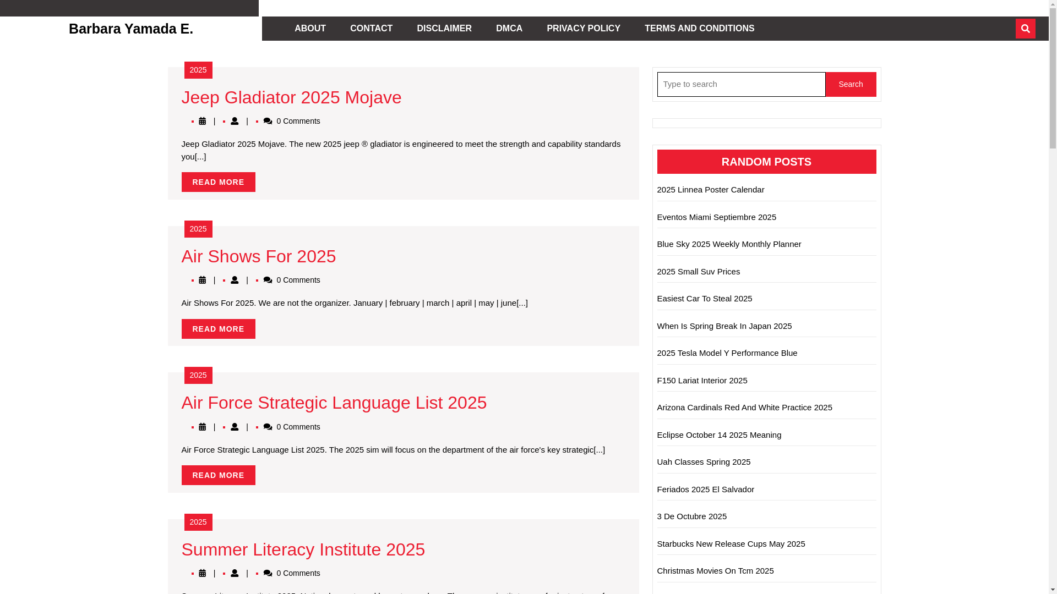Open Easiest Car To Steal 2025
The width and height of the screenshot is (1057, 594).
pyautogui.click(x=705, y=299)
